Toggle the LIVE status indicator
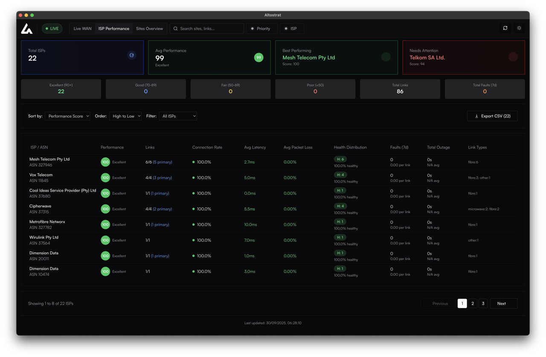Image resolution: width=546 pixels, height=357 pixels. [52, 29]
